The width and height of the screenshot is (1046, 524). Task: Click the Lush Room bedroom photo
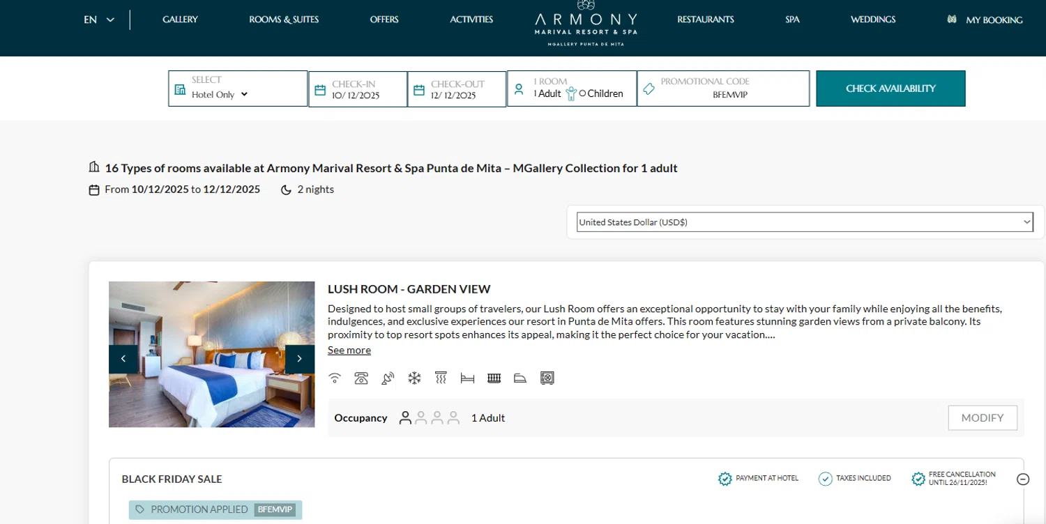coord(212,354)
